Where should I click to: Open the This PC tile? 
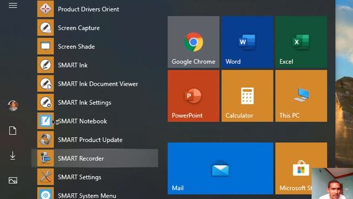pos(301,96)
